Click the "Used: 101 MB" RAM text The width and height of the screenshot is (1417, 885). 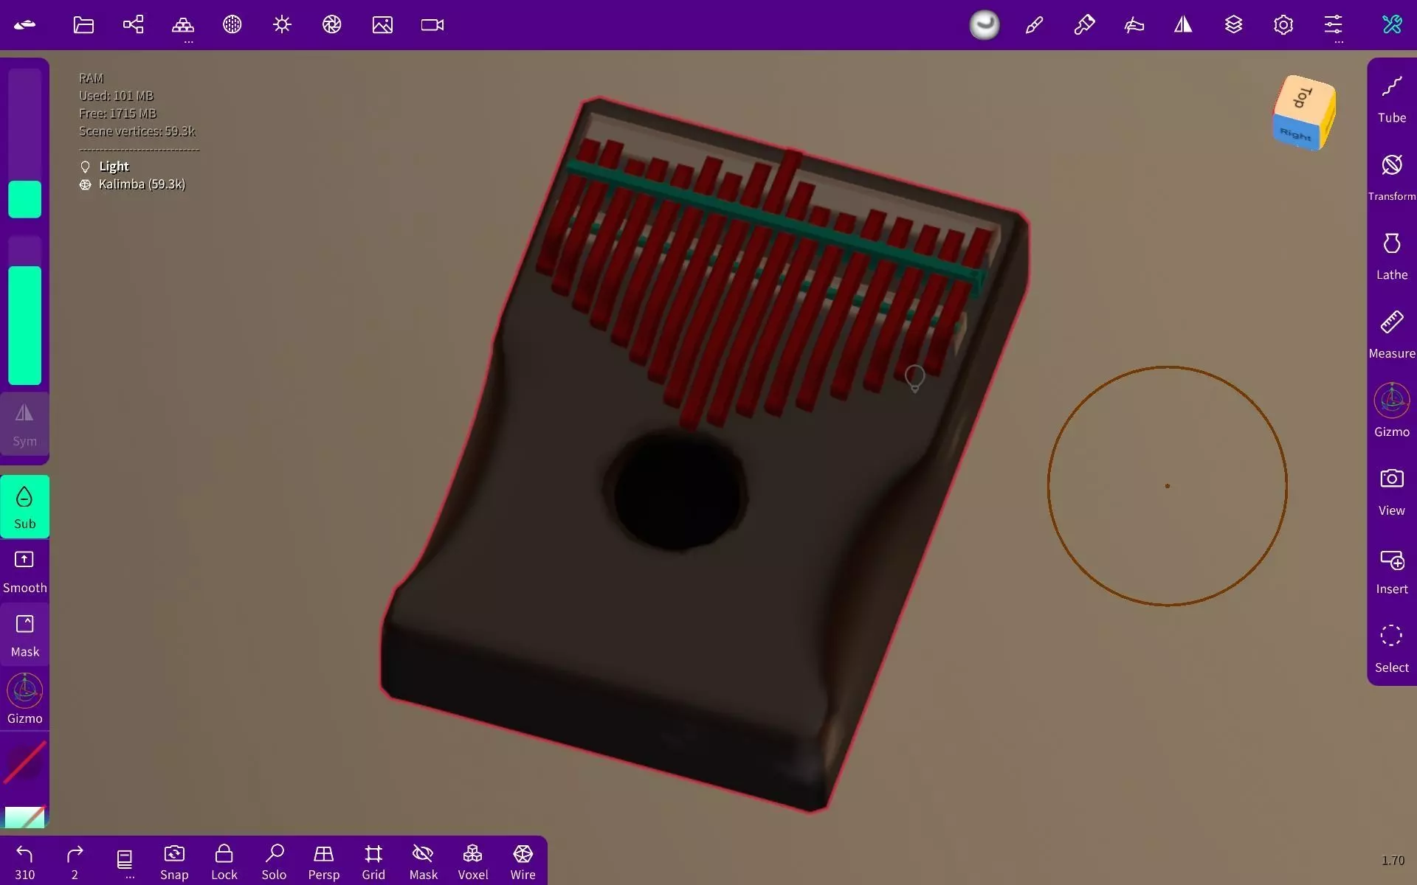click(116, 96)
